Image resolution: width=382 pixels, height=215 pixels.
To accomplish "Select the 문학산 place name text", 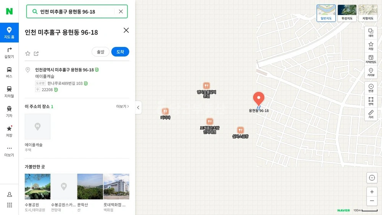I will (83, 205).
